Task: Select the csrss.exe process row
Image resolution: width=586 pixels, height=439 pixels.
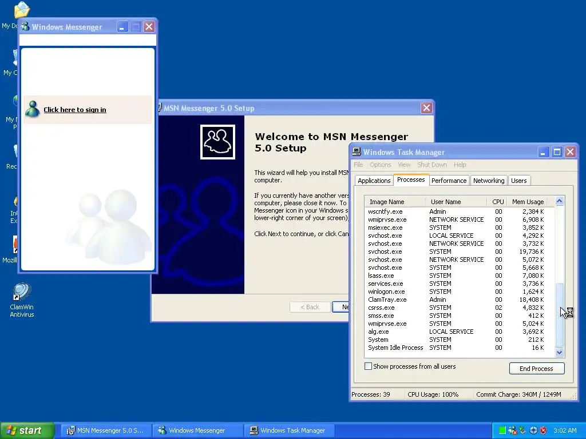Action: 456,308
